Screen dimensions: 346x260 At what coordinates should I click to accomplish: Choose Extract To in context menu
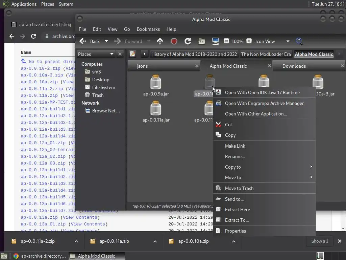tap(264, 220)
